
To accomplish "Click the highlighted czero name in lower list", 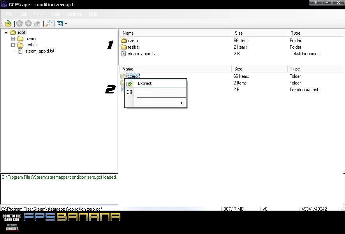I will pos(133,76).
